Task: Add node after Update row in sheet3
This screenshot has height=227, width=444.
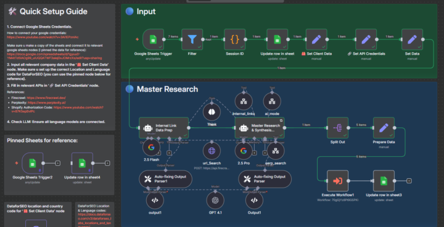Action: point(409,181)
